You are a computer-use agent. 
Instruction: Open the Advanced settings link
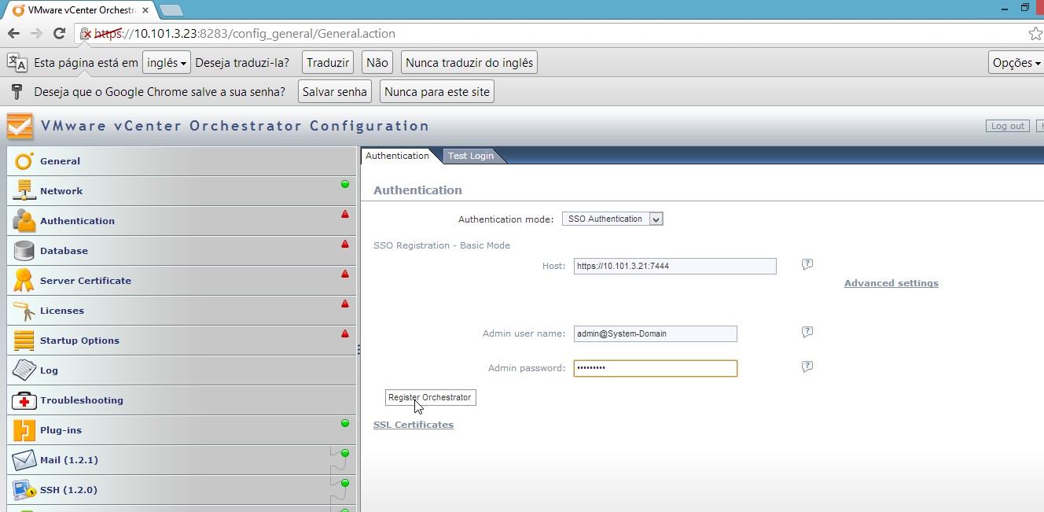coord(891,283)
